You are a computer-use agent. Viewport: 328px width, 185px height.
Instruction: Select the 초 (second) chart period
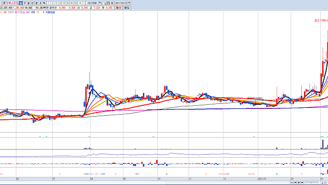(x=40, y=3)
